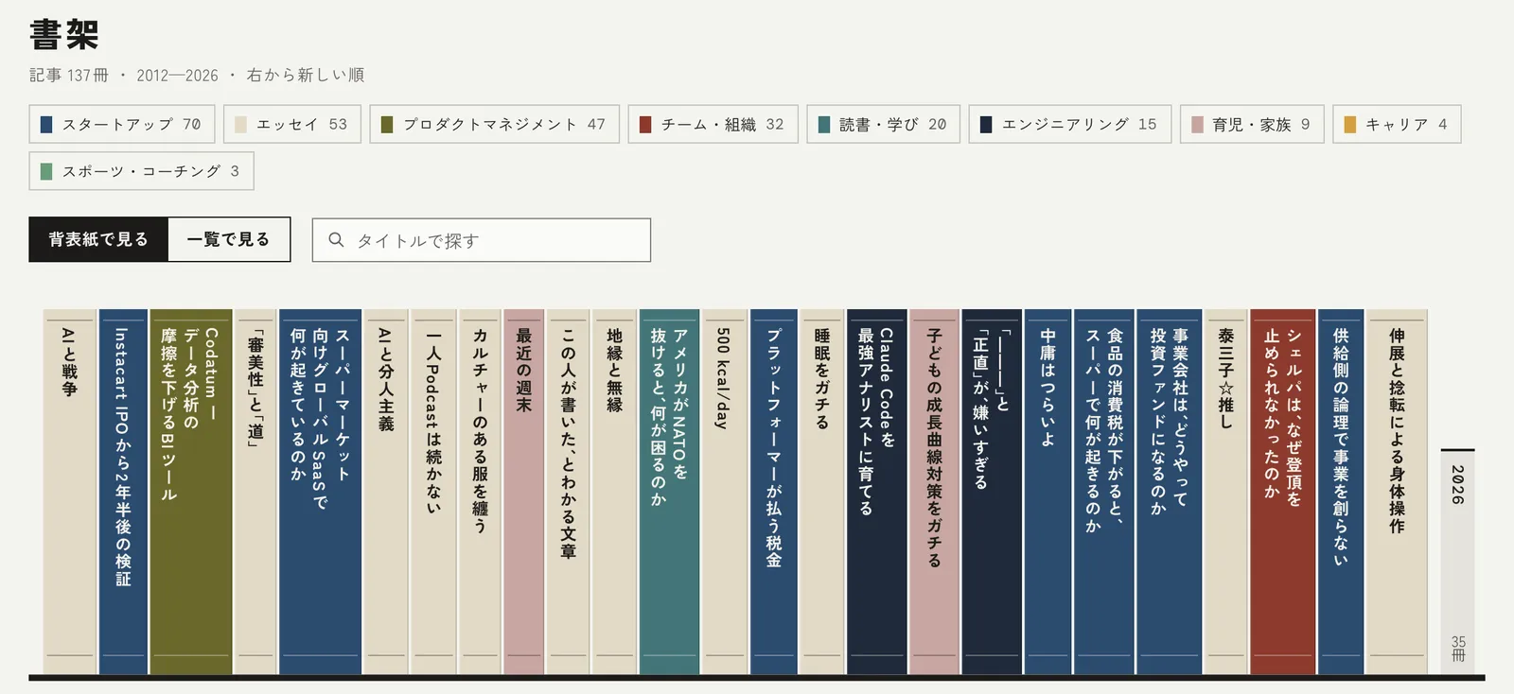Switch to 一覧で見る view
The image size is (1514, 694).
(229, 239)
